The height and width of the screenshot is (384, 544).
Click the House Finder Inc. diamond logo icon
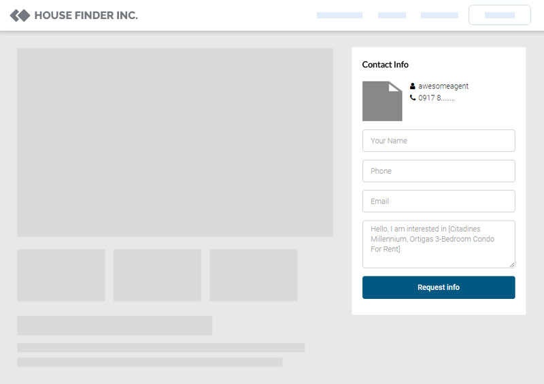20,16
